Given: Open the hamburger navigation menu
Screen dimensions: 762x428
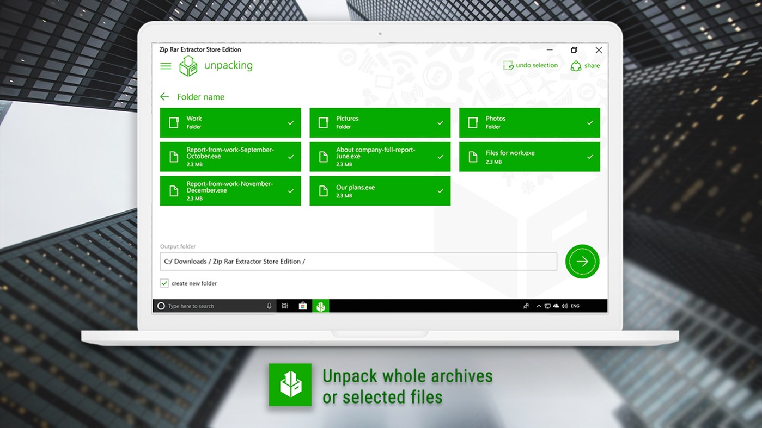Looking at the screenshot, I should pyautogui.click(x=166, y=65).
